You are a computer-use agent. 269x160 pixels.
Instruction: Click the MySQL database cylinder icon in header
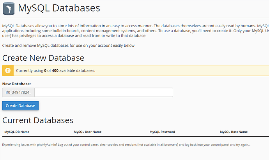(9, 8)
